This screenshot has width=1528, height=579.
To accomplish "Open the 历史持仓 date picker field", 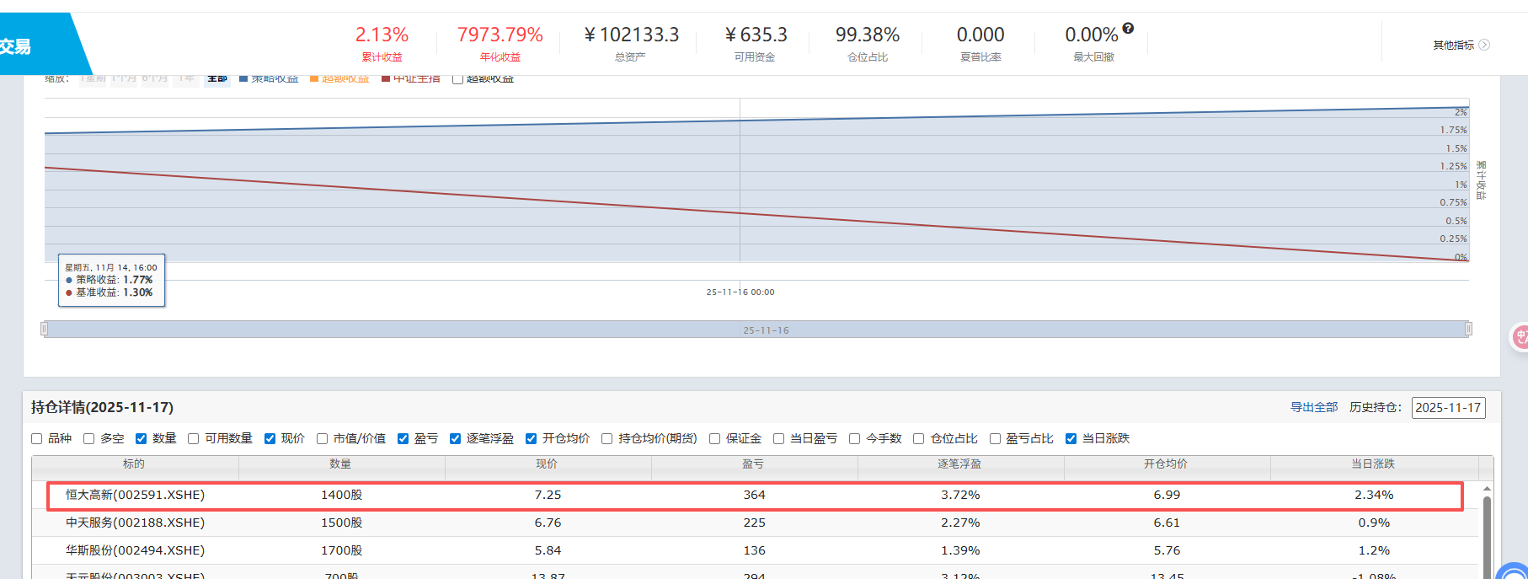I will click(x=1448, y=408).
